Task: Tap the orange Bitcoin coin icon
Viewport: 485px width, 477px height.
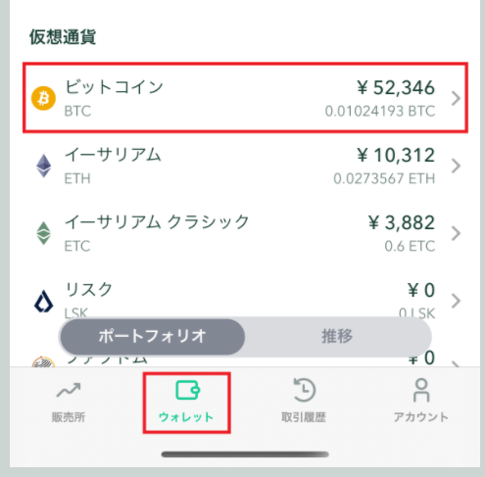Action: coord(43,98)
